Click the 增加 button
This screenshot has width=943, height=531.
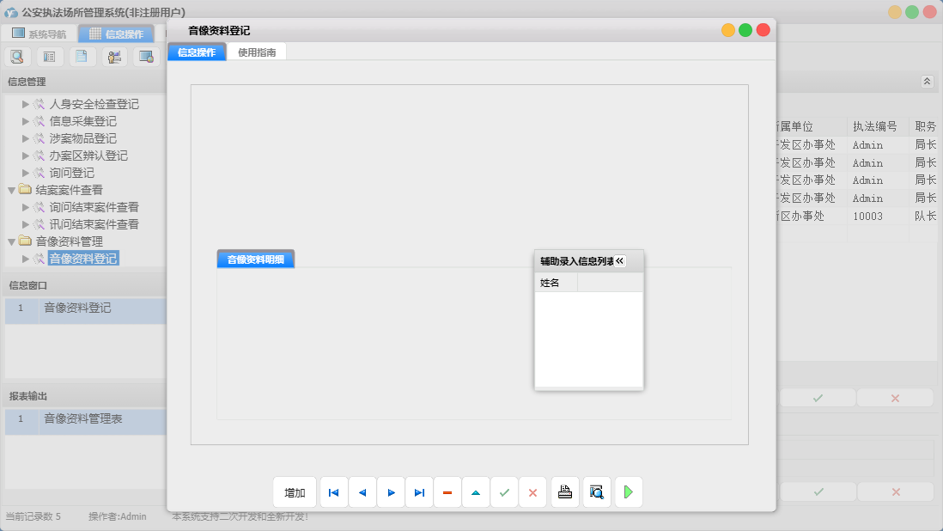(295, 492)
